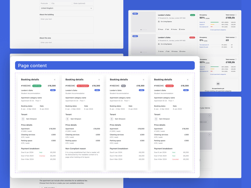Click the Page content header bar
Screen dimensions: 251x188
pyautogui.click(x=105, y=65)
